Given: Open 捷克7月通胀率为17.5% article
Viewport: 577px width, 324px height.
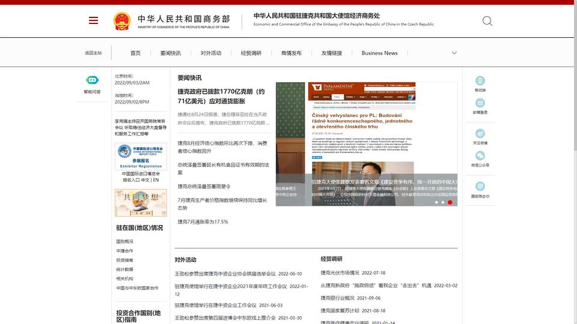Looking at the screenshot, I should click(203, 221).
